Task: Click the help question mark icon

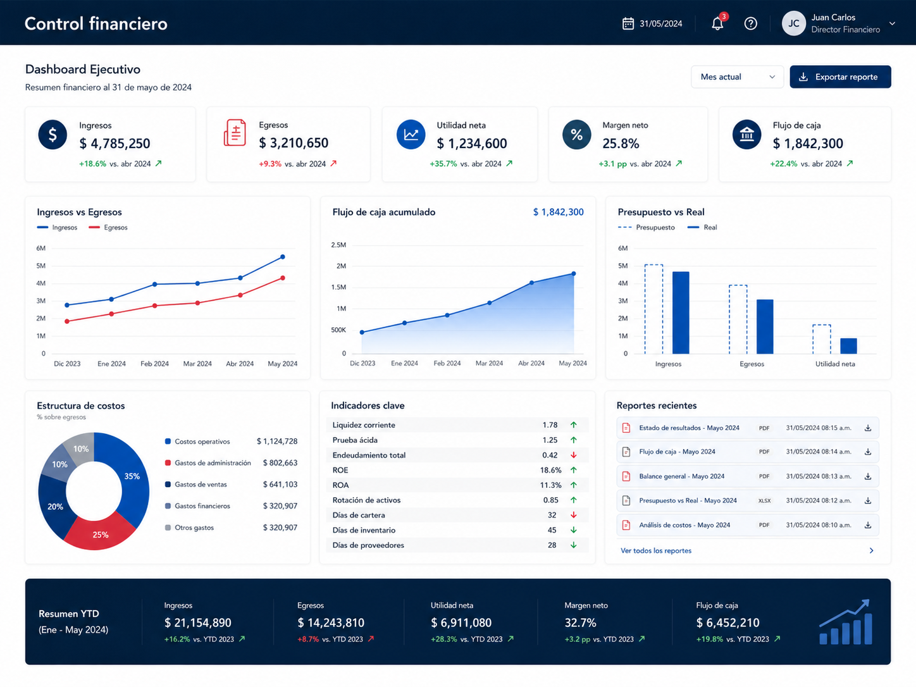Action: click(750, 24)
